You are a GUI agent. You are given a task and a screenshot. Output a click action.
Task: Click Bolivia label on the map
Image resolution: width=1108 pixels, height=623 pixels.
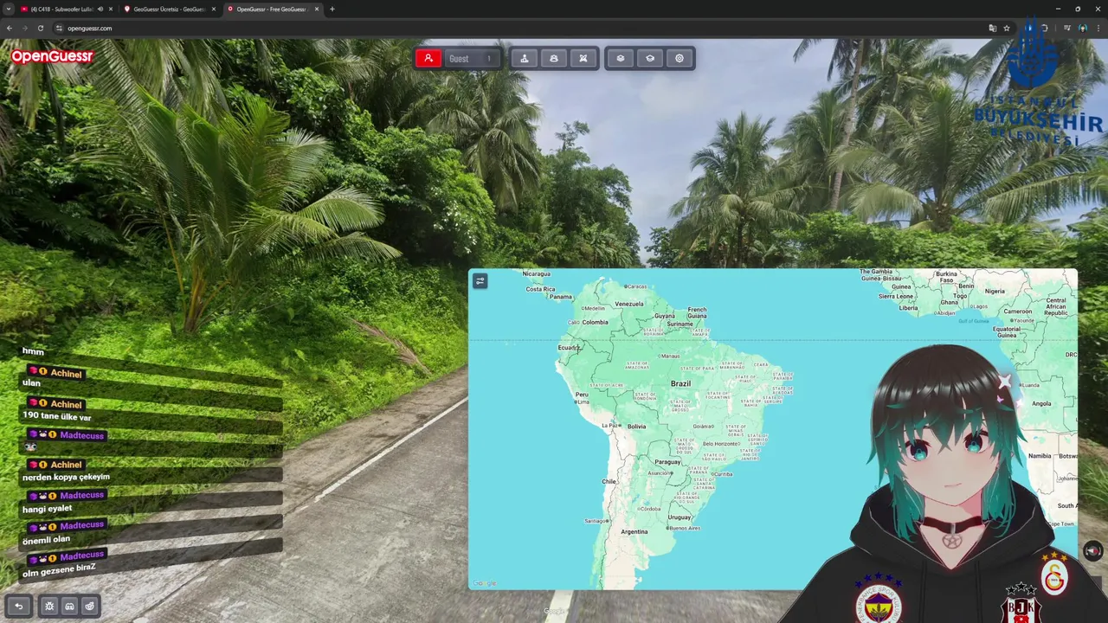637,427
